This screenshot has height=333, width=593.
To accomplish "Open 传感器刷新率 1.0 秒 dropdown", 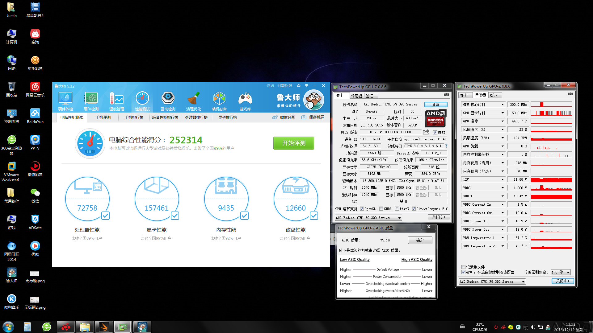I will [561, 272].
